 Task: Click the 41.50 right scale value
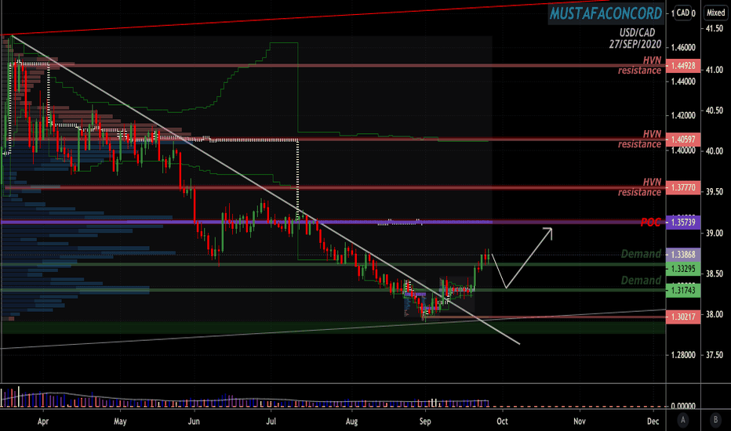(x=715, y=29)
